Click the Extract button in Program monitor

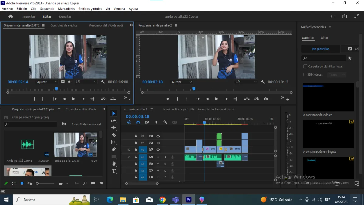point(256,99)
